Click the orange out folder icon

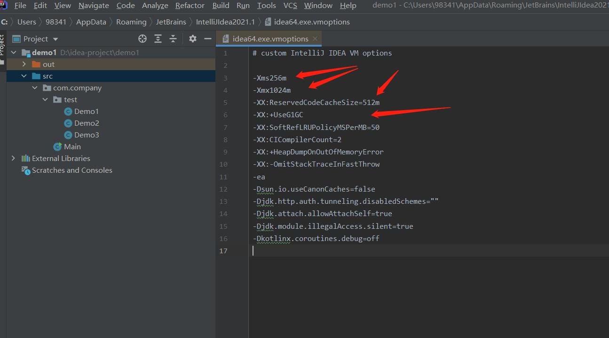tap(36, 64)
